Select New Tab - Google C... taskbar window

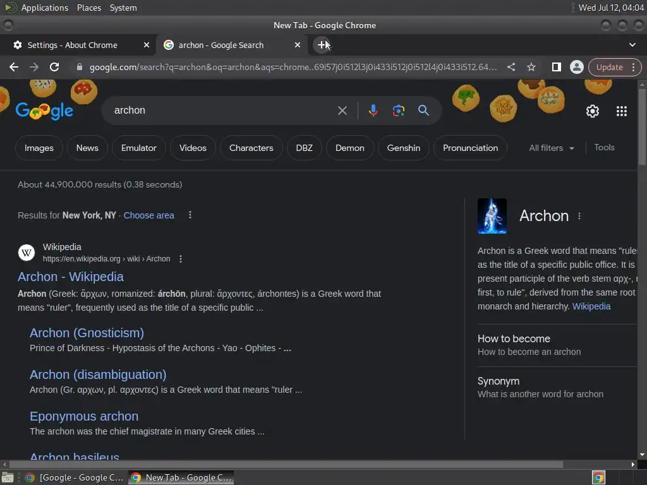181,477
